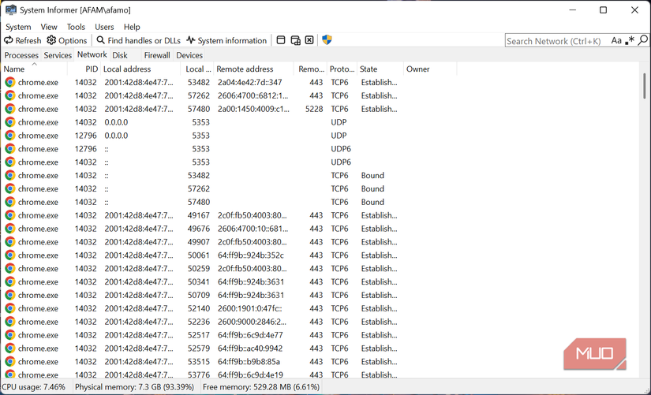Click Chrome icon of row with remote port 5228

tap(10, 109)
